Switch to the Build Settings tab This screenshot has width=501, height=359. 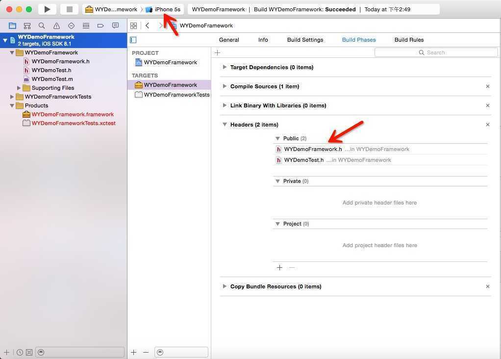coord(305,40)
